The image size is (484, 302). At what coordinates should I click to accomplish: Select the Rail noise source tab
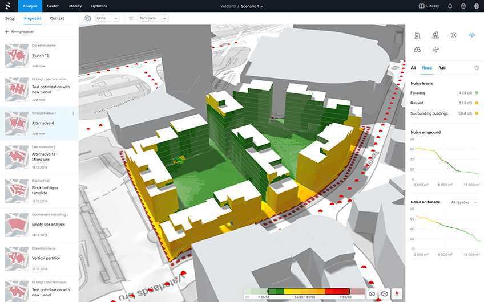442,68
